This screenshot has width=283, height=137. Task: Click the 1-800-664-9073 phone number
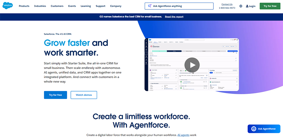coord(227,8)
